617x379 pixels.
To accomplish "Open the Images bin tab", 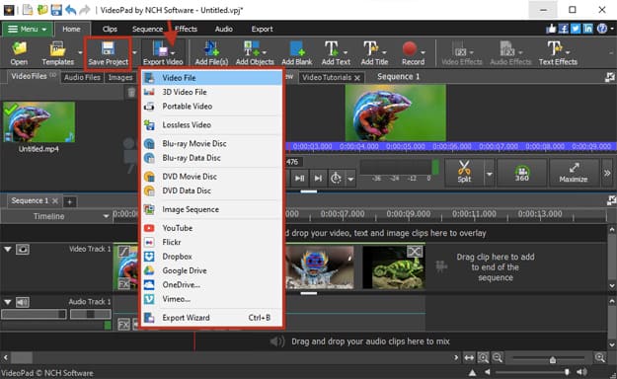I will pyautogui.click(x=120, y=78).
